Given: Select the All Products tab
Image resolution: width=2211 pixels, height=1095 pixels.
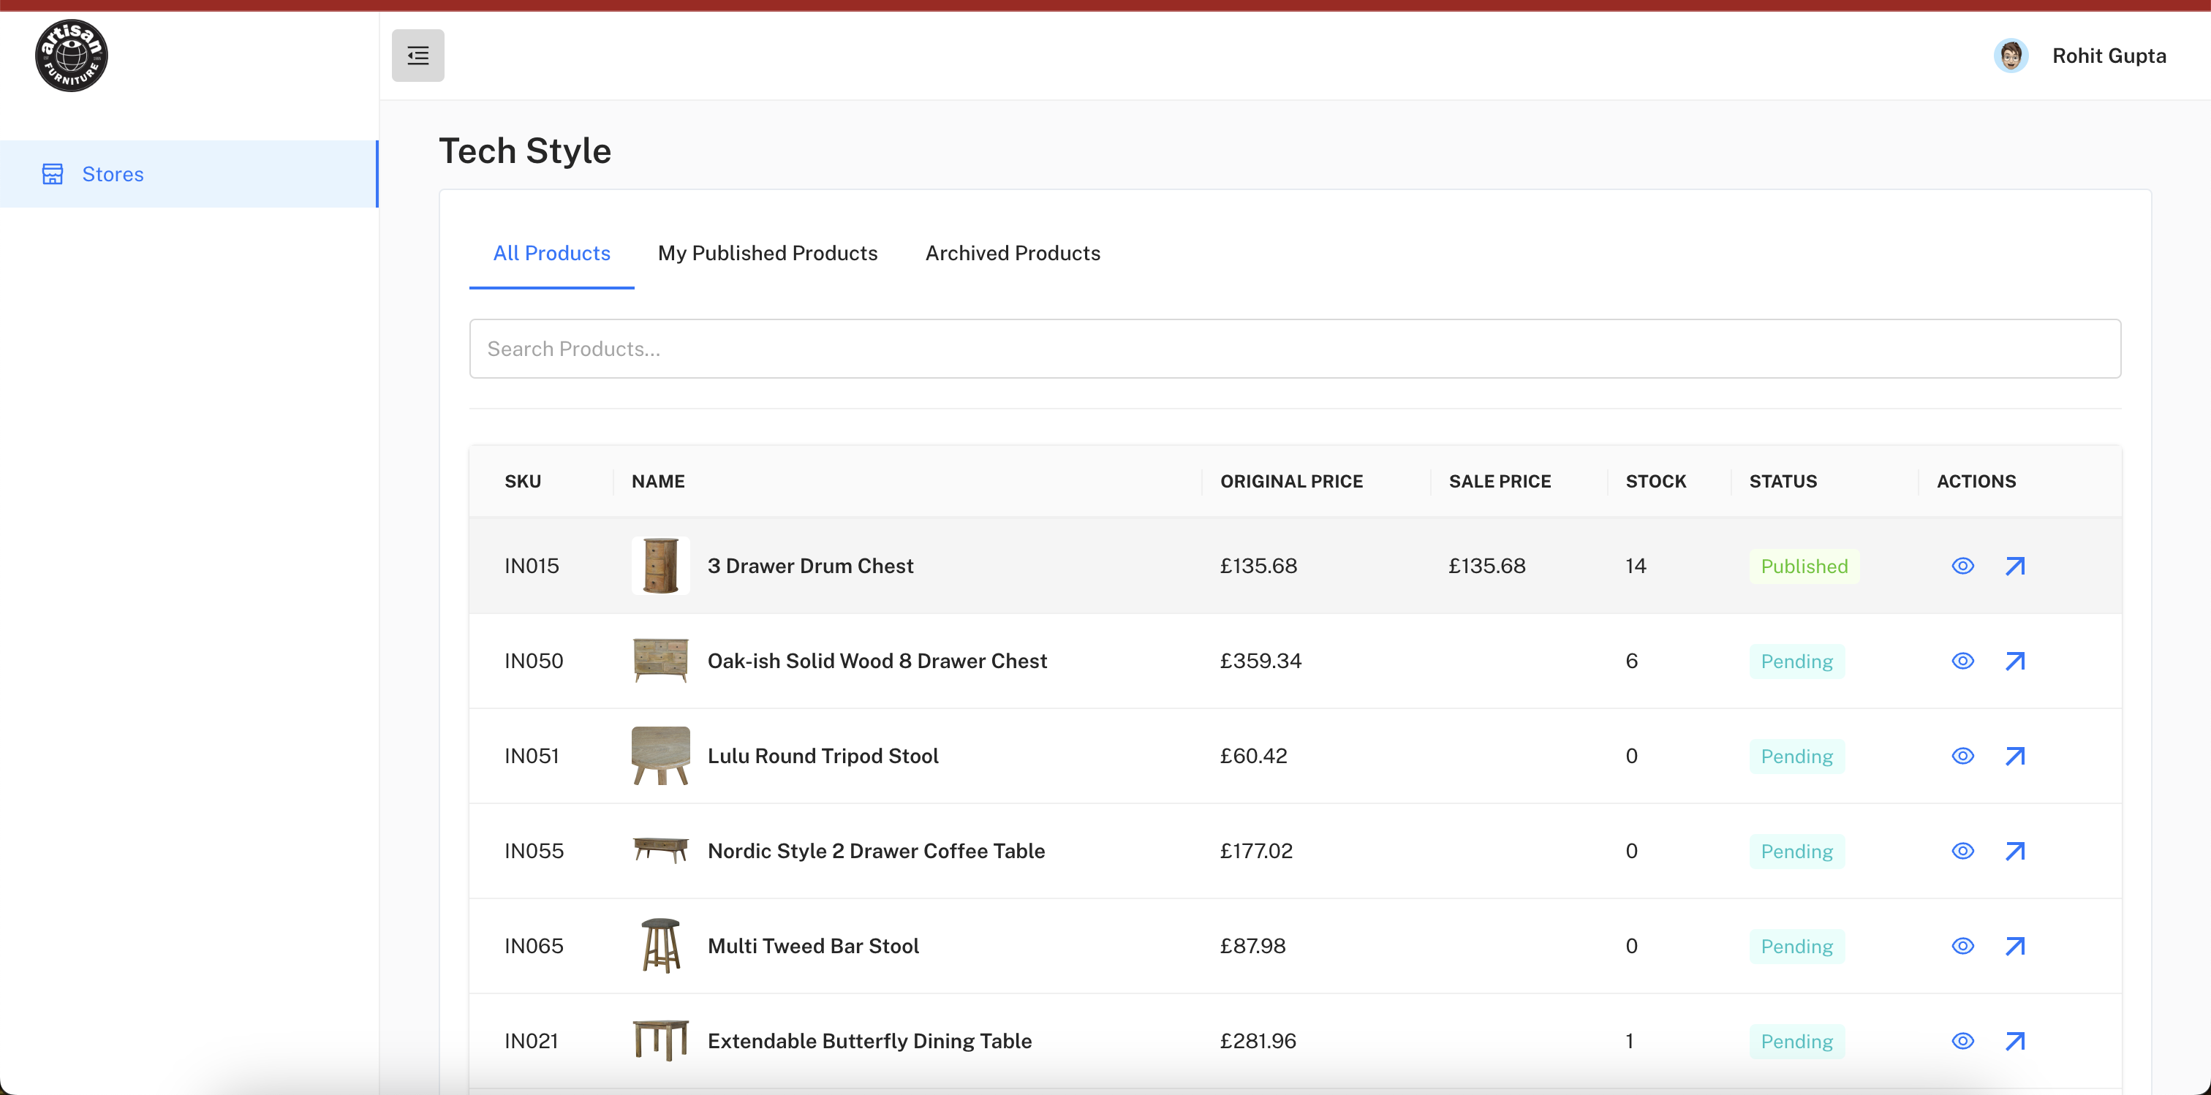Looking at the screenshot, I should pos(551,253).
